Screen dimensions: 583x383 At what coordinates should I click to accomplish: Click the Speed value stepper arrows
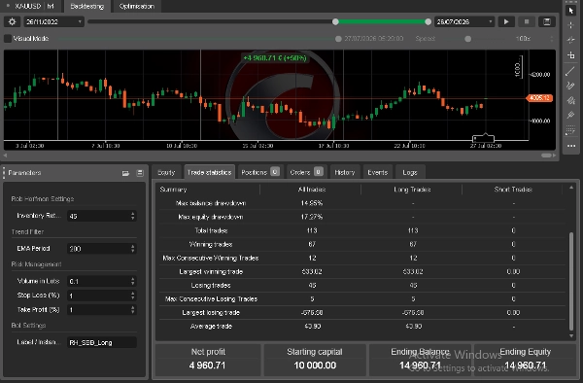coord(551,39)
